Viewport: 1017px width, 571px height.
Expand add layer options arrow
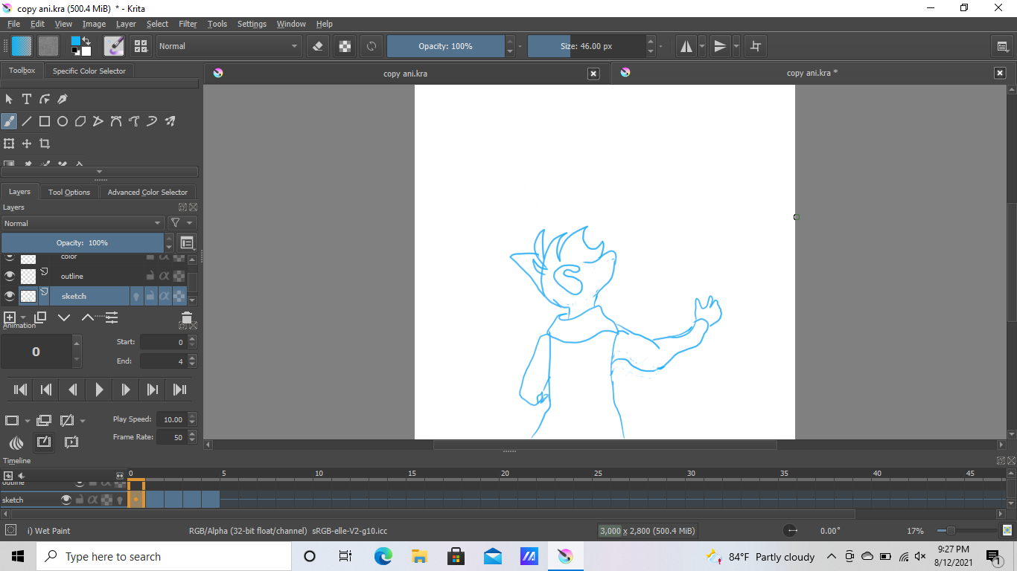[x=23, y=317]
